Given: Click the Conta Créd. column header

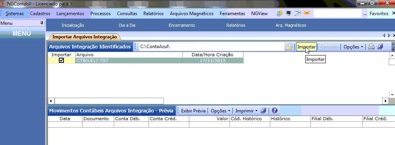Looking at the screenshot, I should tap(169, 119).
